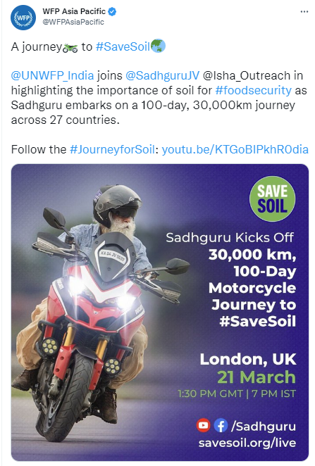Screen dimensions: 315x466
Task: Click the YouTube icon in the poster
Action: point(204,425)
